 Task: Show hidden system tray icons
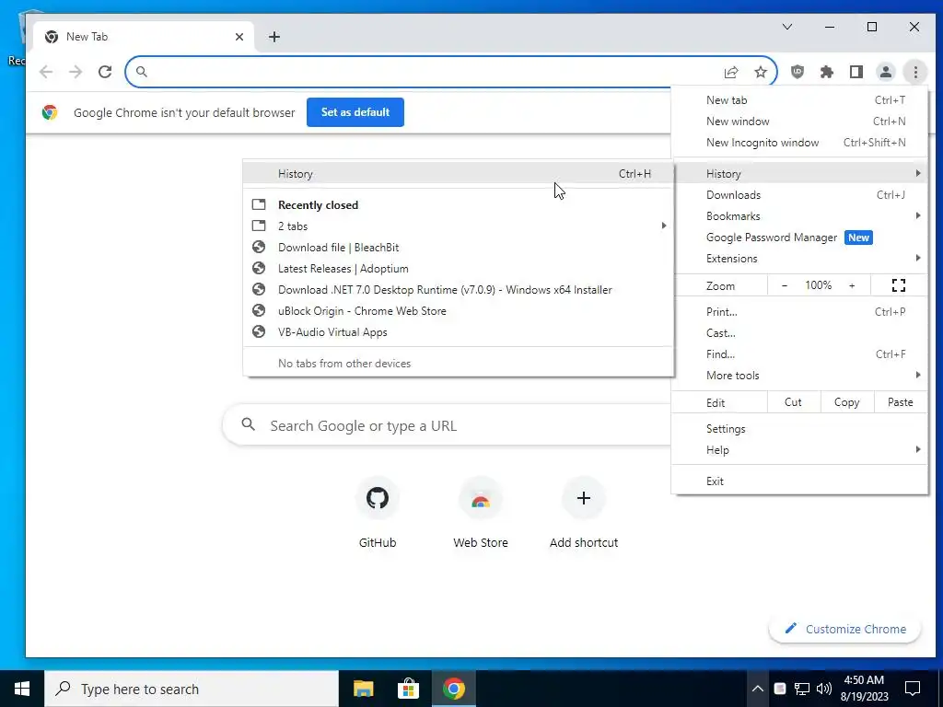click(758, 689)
